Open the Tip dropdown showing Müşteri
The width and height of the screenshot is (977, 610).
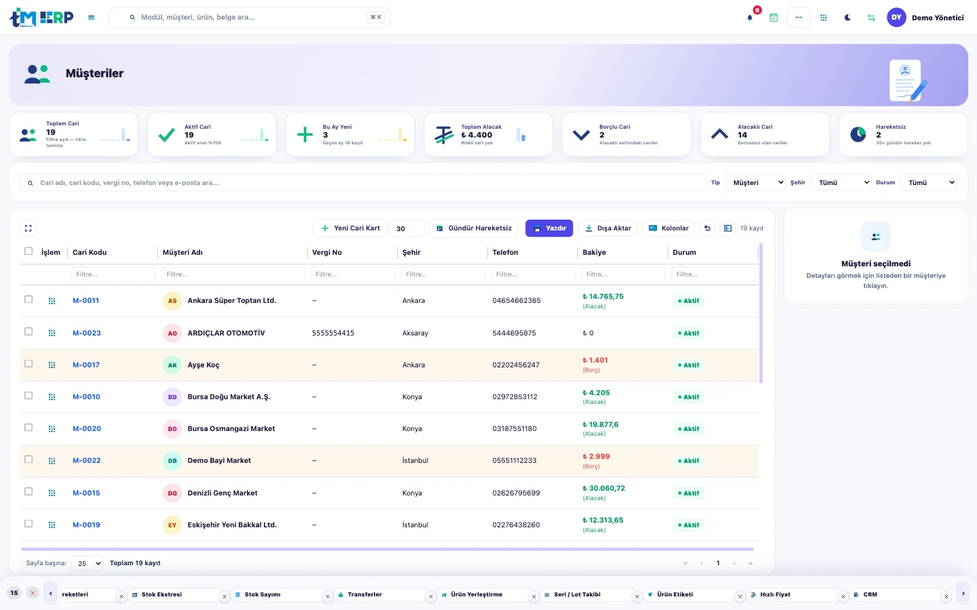click(x=755, y=182)
